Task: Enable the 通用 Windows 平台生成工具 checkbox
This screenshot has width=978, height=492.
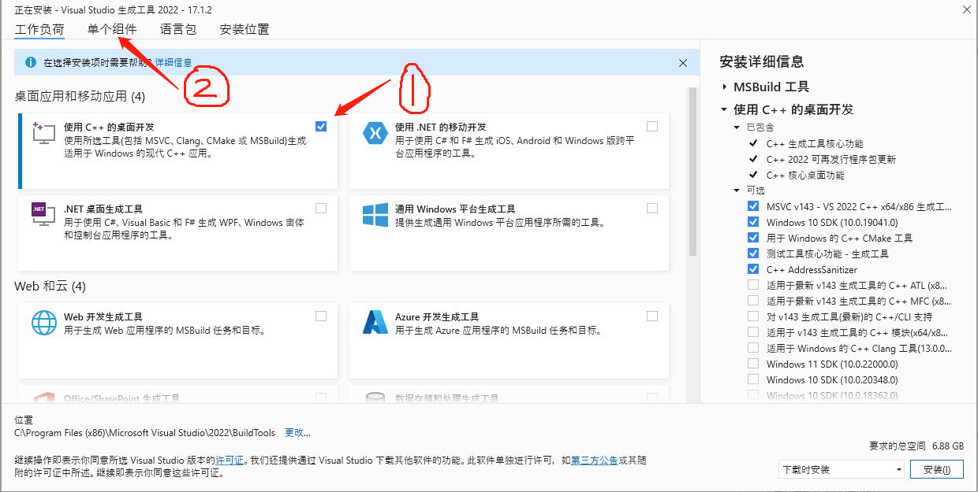Action: (652, 207)
